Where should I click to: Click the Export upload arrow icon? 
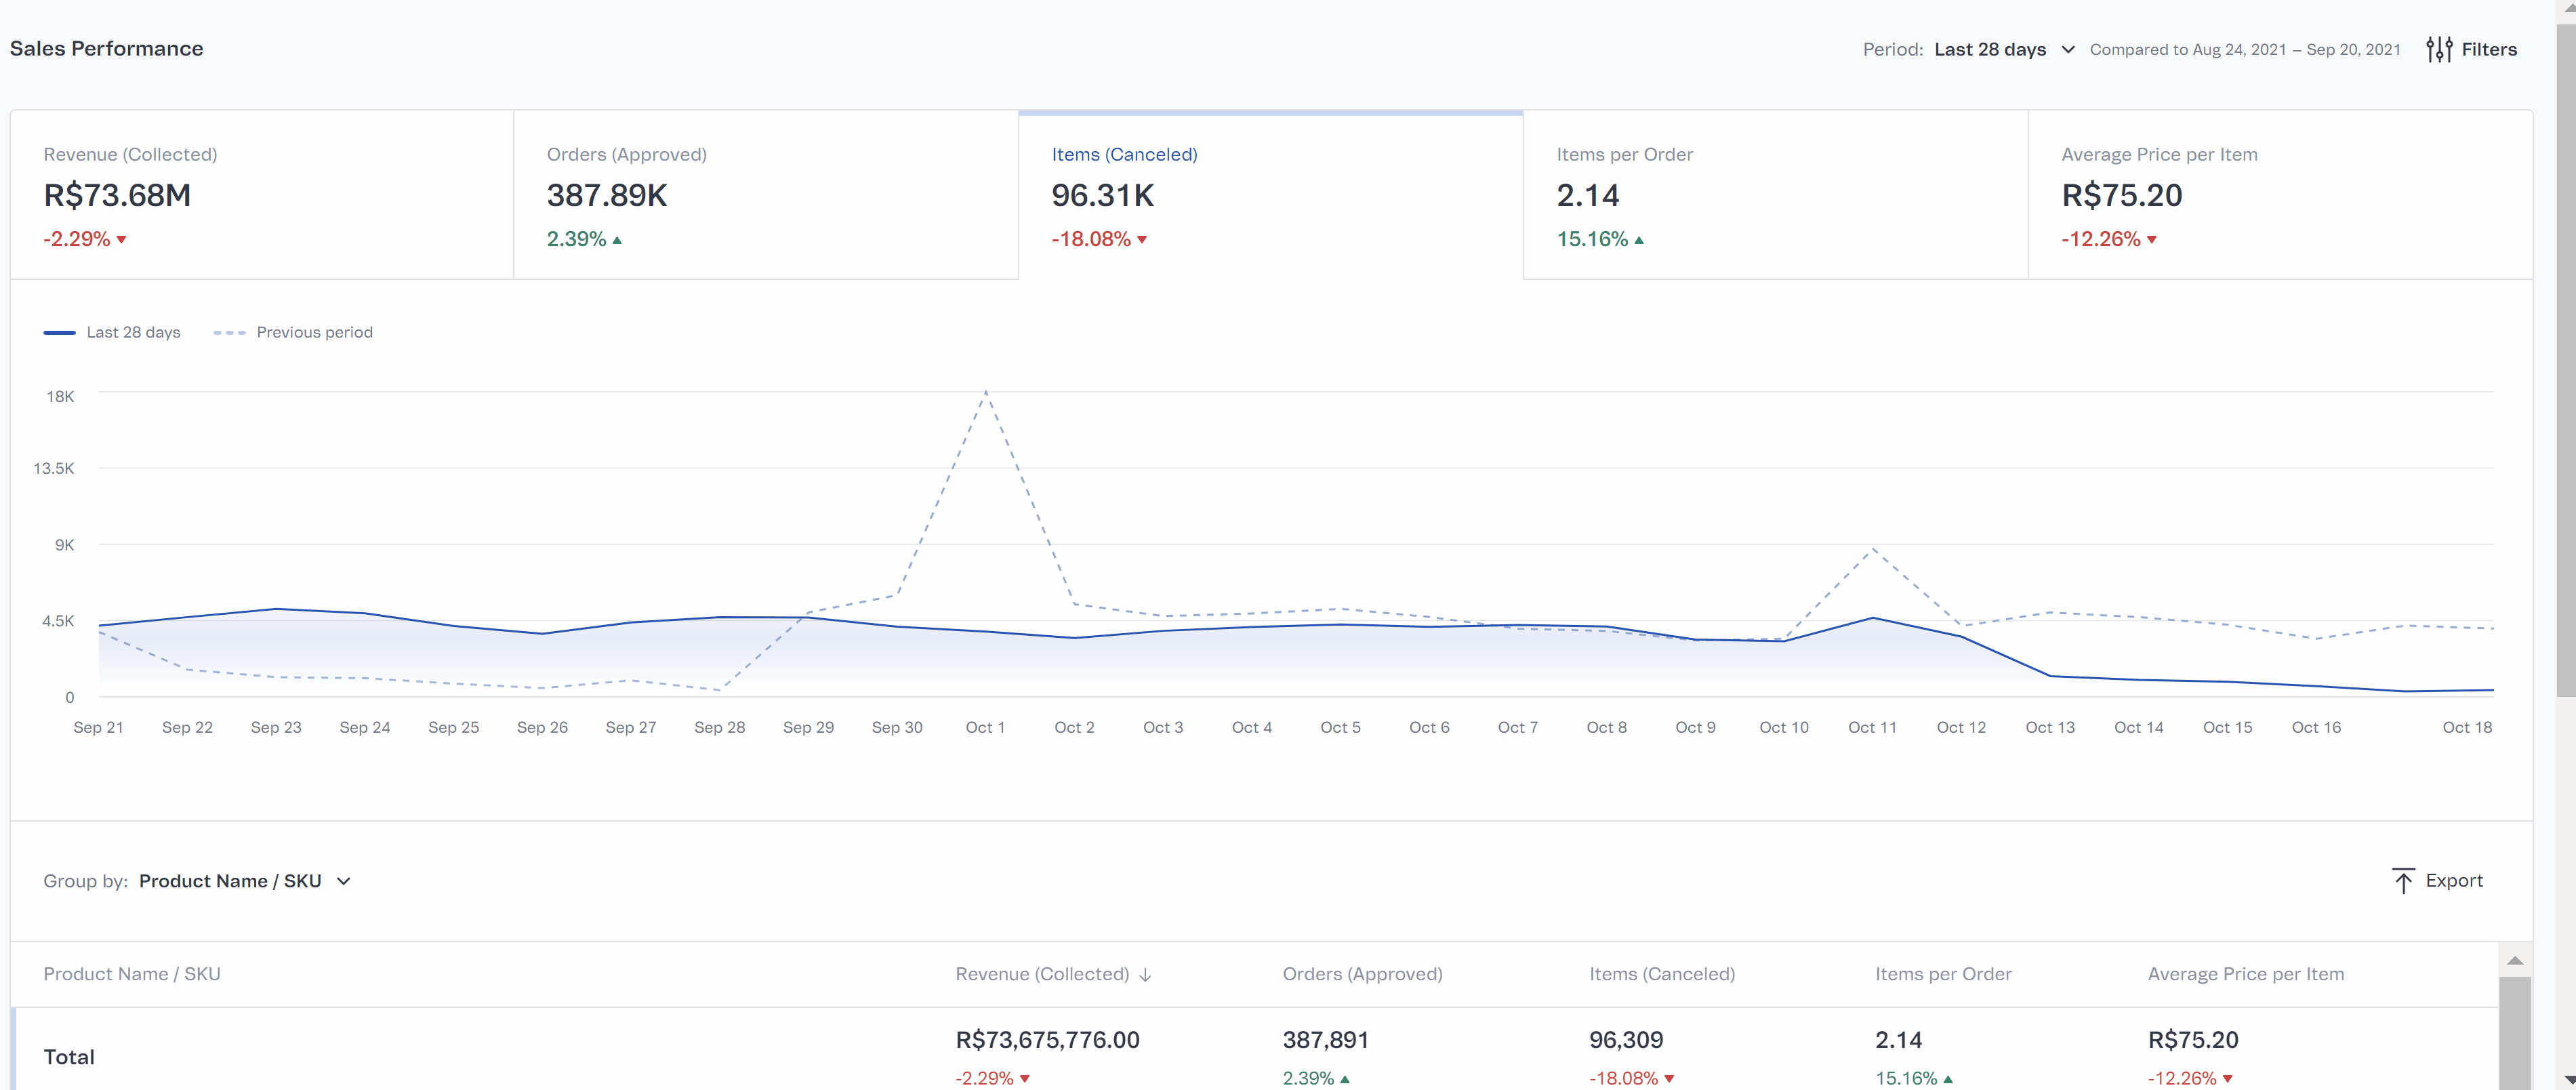pos(2402,881)
